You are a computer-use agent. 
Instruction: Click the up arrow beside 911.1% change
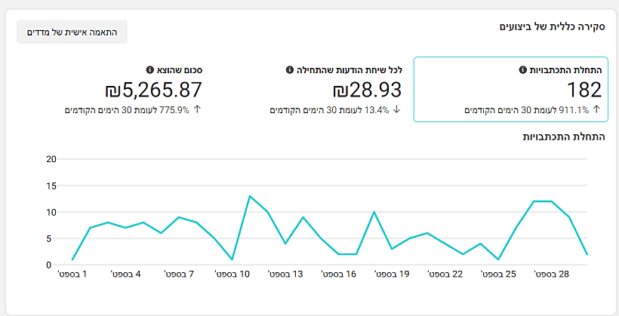(596, 110)
